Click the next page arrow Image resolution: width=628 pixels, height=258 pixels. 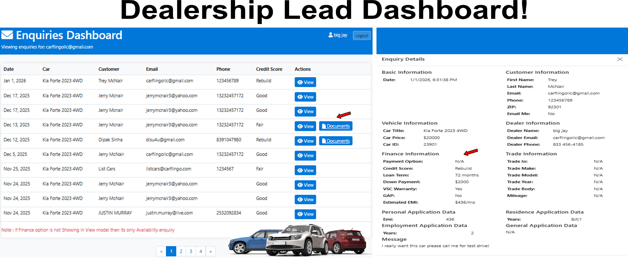(210, 251)
